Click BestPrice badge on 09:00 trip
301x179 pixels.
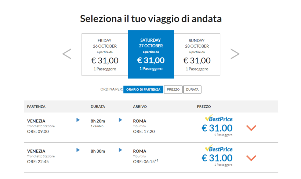pos(218,118)
